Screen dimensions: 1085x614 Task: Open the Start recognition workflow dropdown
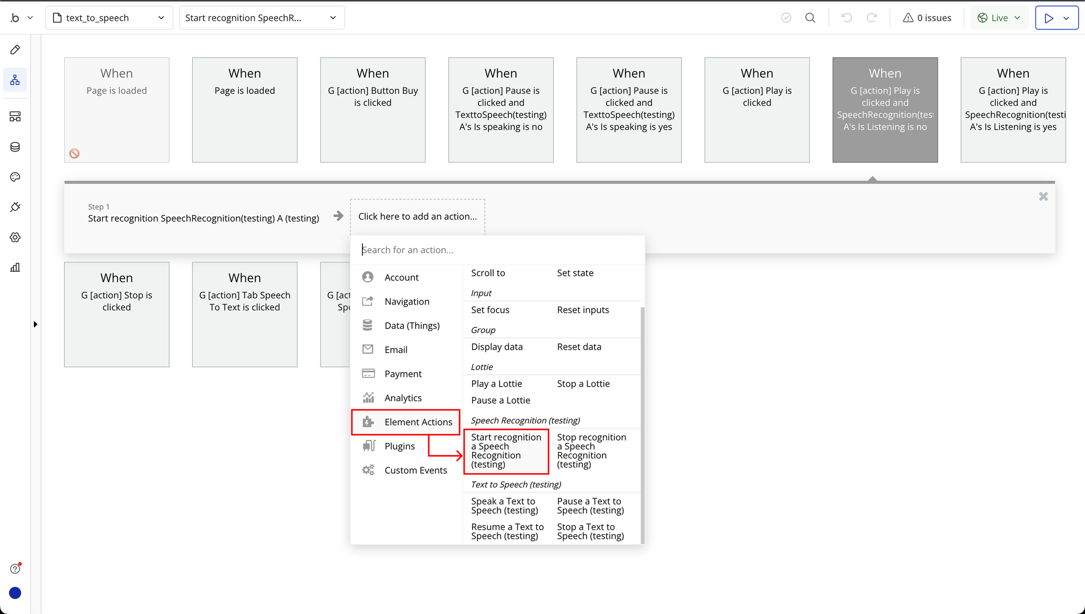point(262,18)
